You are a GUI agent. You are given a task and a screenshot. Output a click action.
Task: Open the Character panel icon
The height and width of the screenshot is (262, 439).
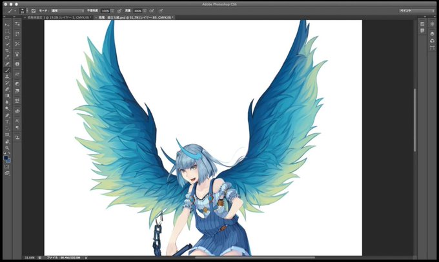(x=17, y=121)
